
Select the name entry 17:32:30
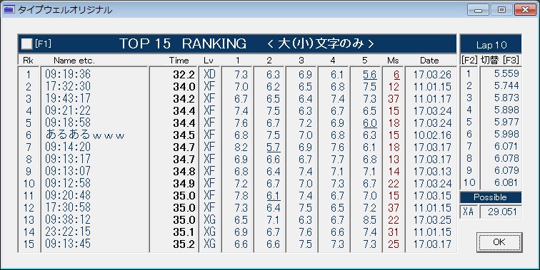click(x=68, y=86)
